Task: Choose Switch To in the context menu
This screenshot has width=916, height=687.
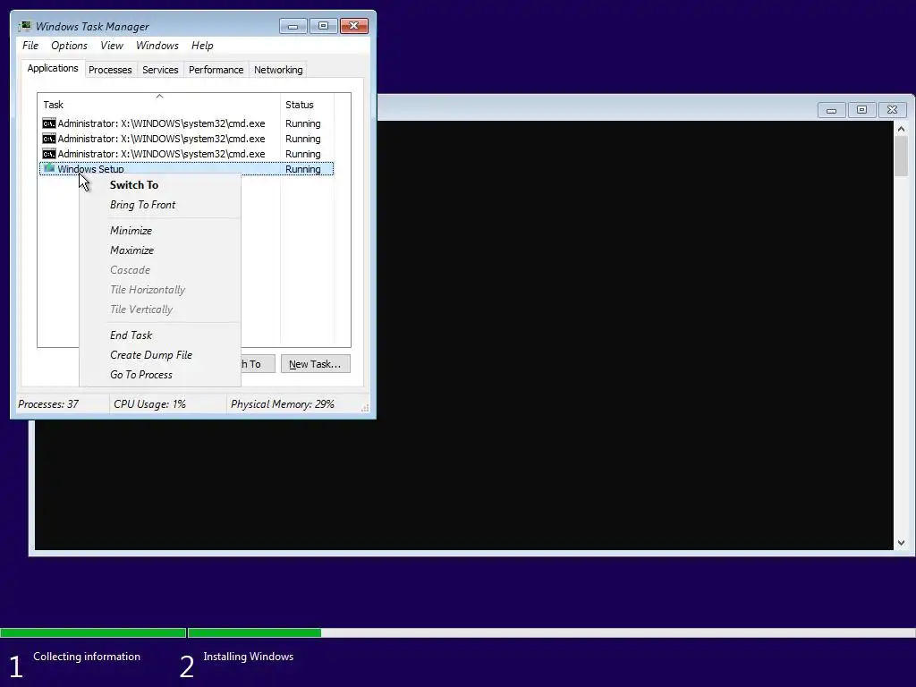Action: click(160, 185)
